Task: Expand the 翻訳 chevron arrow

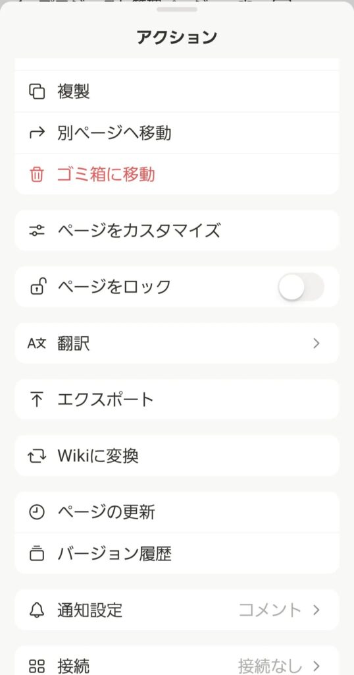Action: click(316, 343)
